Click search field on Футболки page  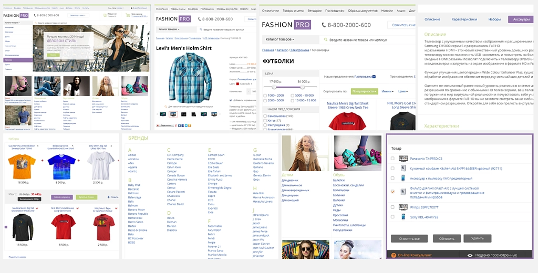[x=367, y=40]
